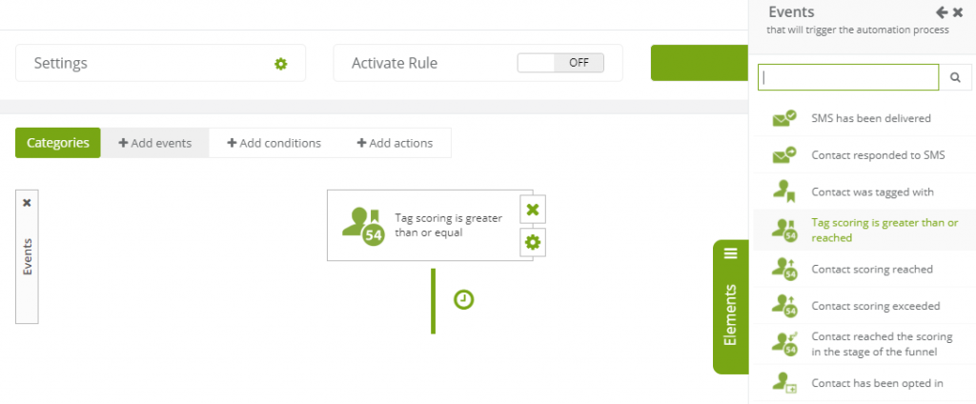Image resolution: width=976 pixels, height=404 pixels.
Task: Open Tag scoring node settings gear
Action: (533, 242)
